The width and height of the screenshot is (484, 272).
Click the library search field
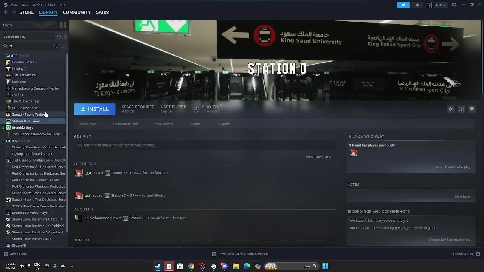[30, 46]
